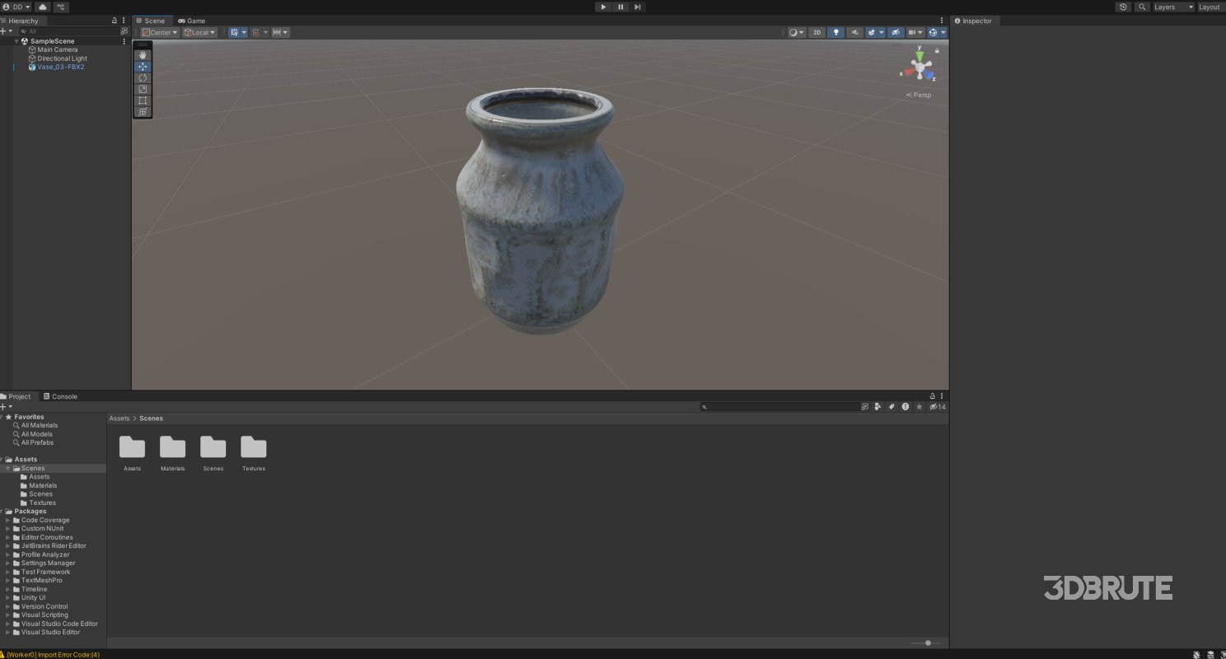Toggle 2D view mode
Image resolution: width=1226 pixels, height=659 pixels.
pos(817,32)
